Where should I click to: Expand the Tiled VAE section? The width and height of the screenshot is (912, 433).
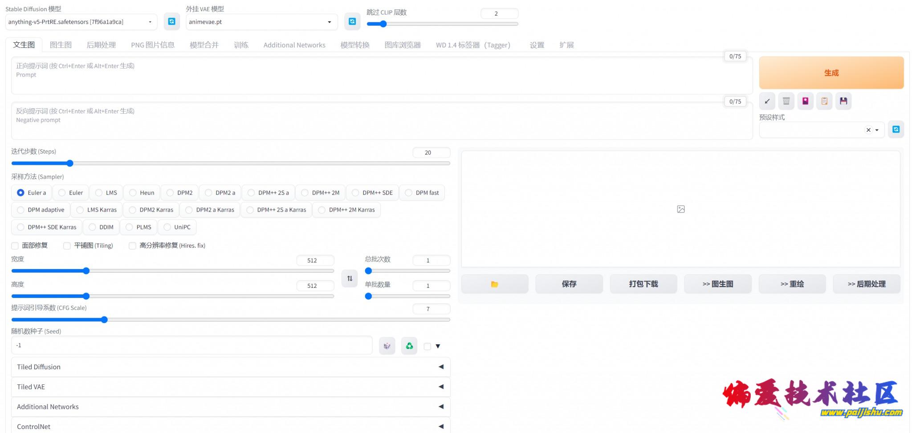[231, 387]
